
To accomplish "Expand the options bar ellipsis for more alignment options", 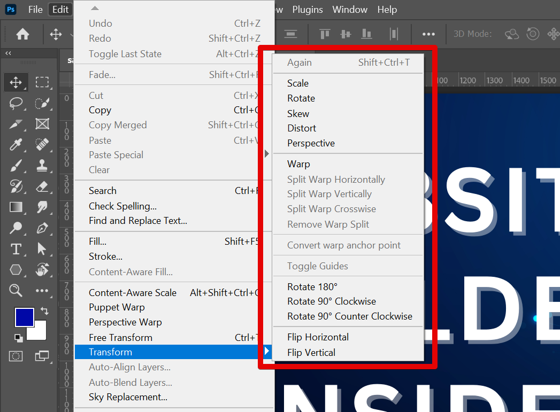I will 428,34.
